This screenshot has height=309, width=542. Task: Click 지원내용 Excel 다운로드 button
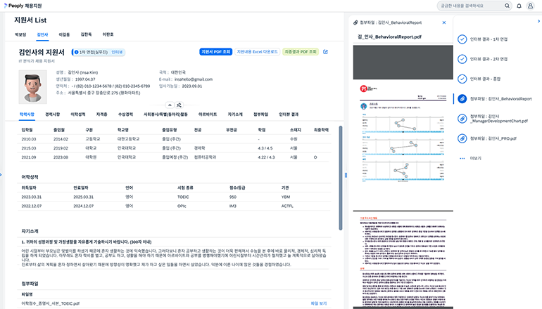pos(257,52)
